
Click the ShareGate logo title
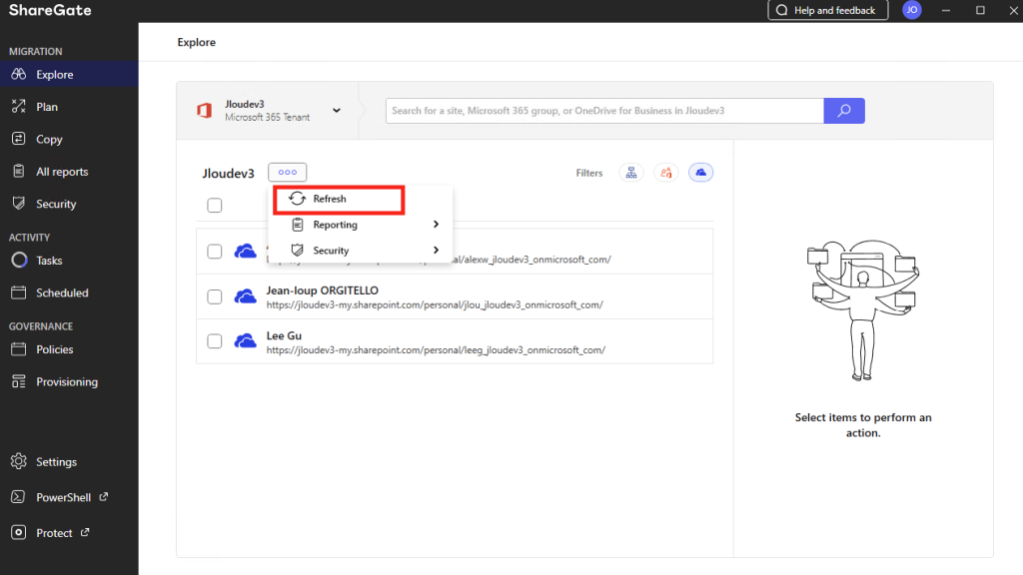pos(50,10)
